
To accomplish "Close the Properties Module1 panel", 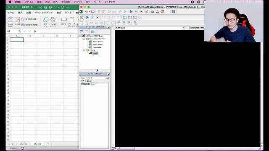I will coord(108,74).
